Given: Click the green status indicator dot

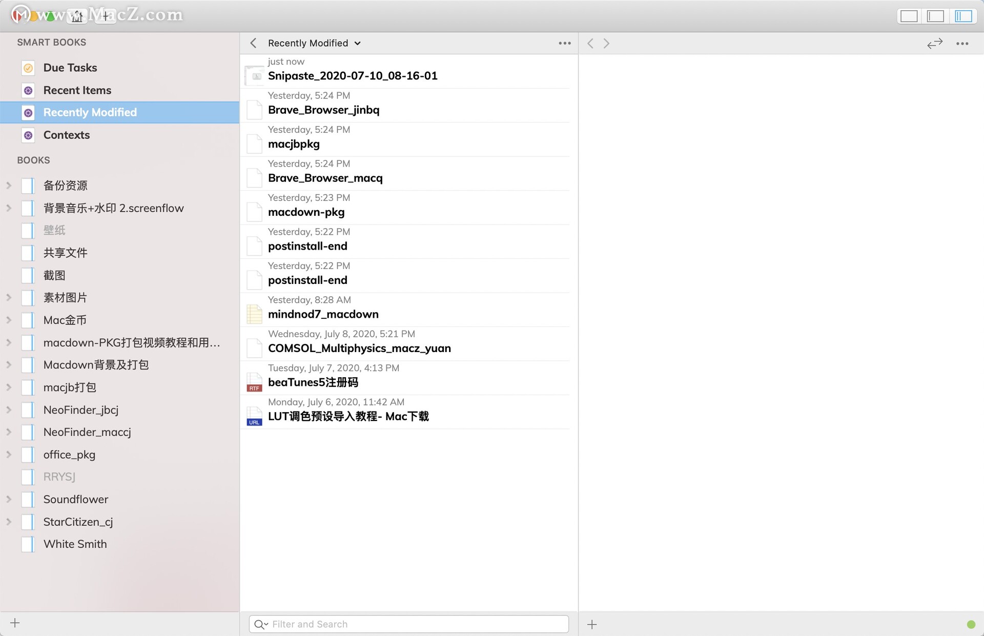Looking at the screenshot, I should [x=971, y=624].
